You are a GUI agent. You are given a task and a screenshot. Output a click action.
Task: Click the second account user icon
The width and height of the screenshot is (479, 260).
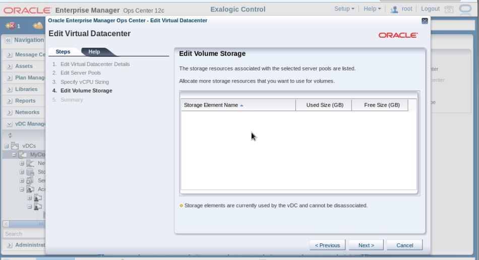38,207
